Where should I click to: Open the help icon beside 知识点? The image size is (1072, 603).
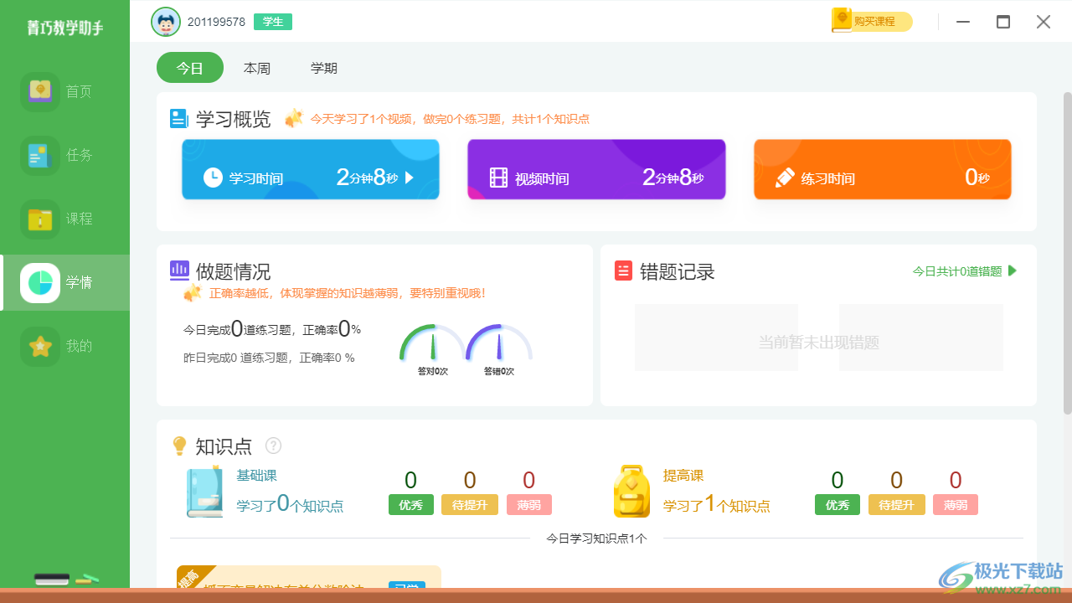pos(273,446)
